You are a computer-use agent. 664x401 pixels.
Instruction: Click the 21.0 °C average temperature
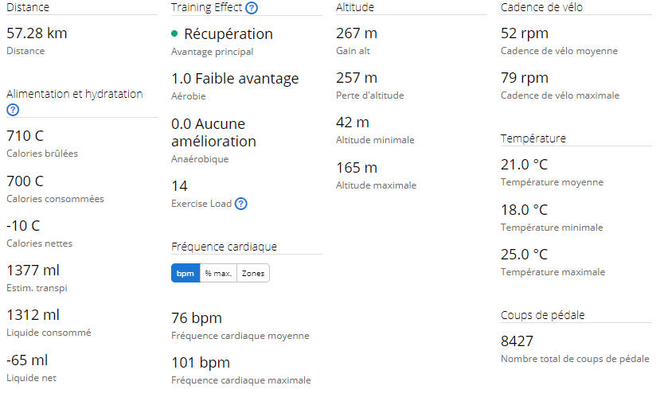(x=524, y=164)
